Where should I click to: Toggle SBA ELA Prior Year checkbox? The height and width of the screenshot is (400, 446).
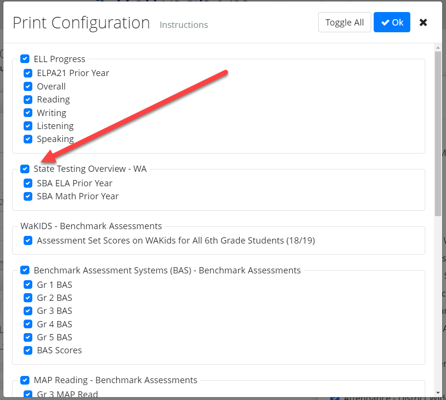point(28,183)
